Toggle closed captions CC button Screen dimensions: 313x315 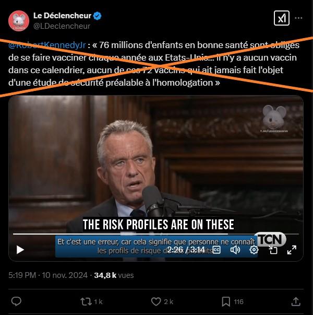(x=216, y=250)
